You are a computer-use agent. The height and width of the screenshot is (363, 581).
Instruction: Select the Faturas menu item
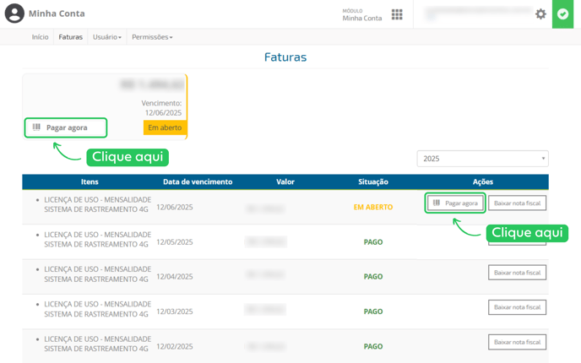click(70, 37)
